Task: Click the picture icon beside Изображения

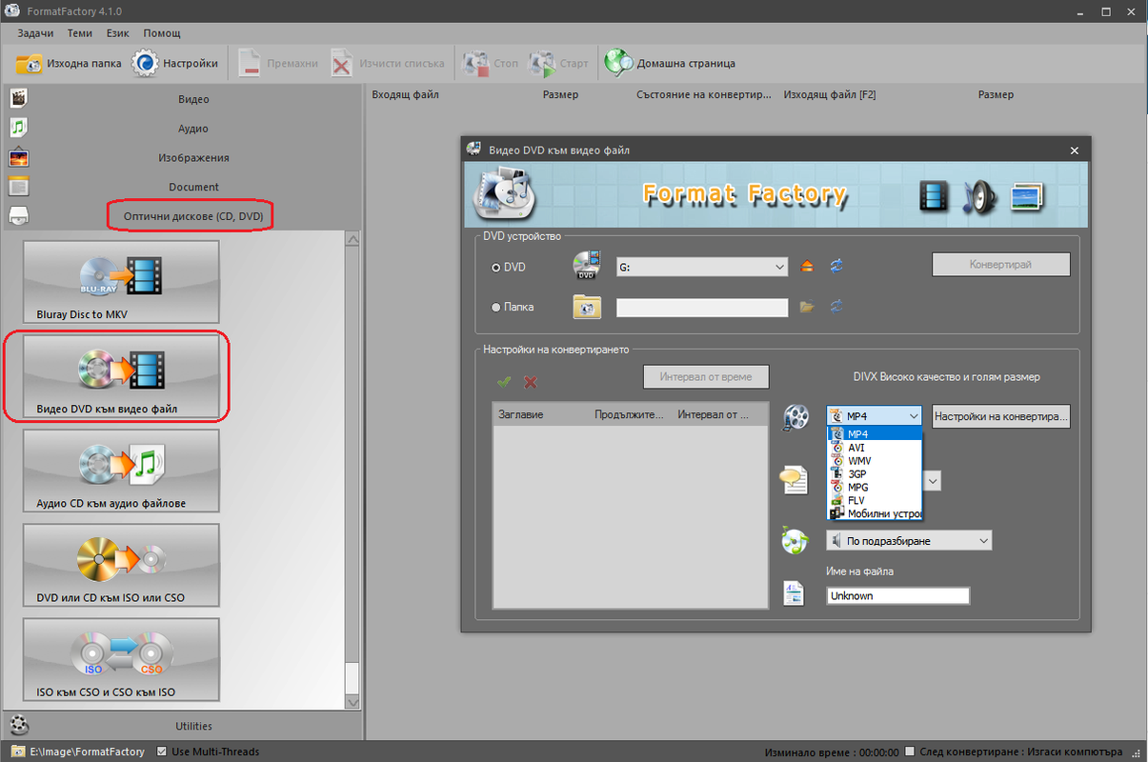Action: point(19,157)
